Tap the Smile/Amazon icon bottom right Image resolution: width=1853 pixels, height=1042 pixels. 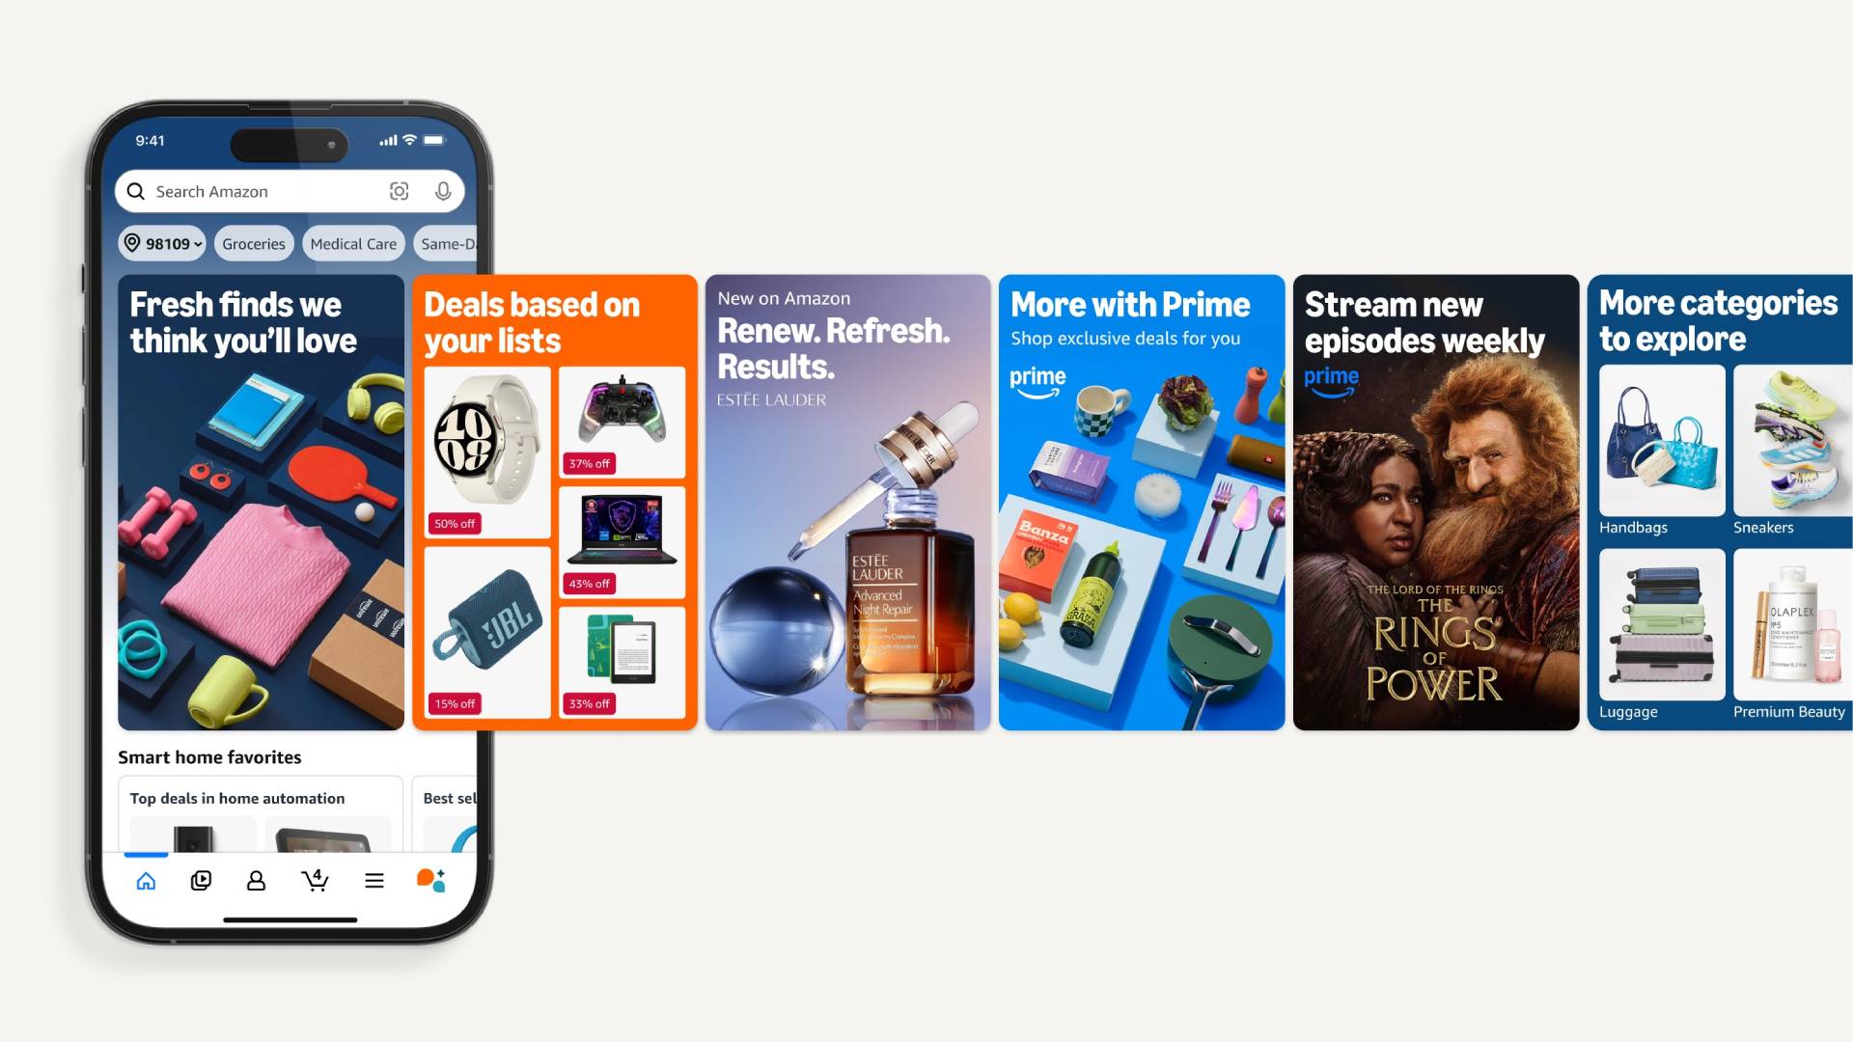(x=430, y=879)
